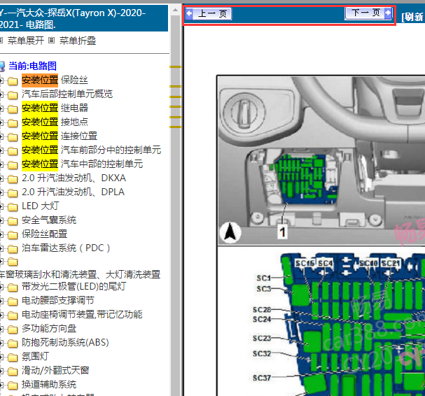Click the folder icon beside 安全气囊系统

[13, 221]
